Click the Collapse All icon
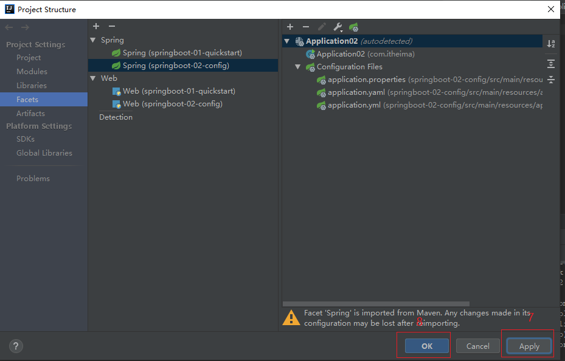Viewport: 565px width, 361px height. tap(550, 80)
